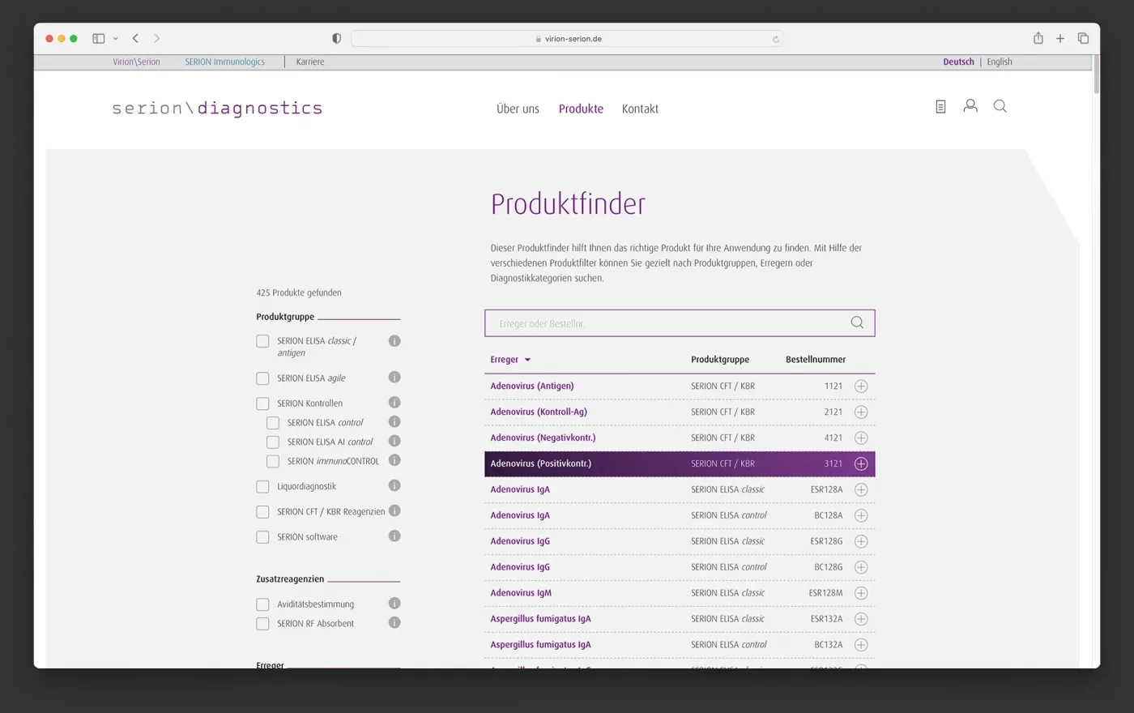Open new tab with Safari plus icon
This screenshot has width=1134, height=713.
(x=1060, y=38)
